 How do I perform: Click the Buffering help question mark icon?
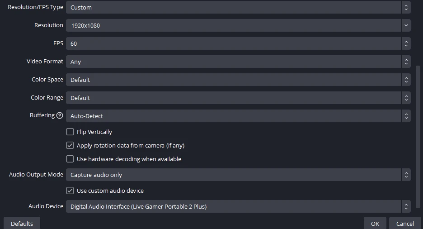click(x=60, y=115)
